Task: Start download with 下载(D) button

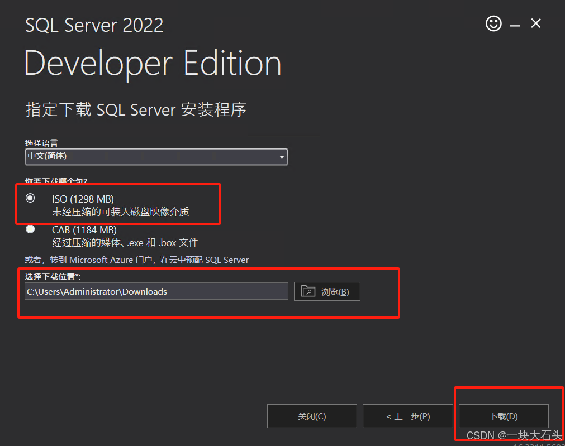Action: [504, 416]
